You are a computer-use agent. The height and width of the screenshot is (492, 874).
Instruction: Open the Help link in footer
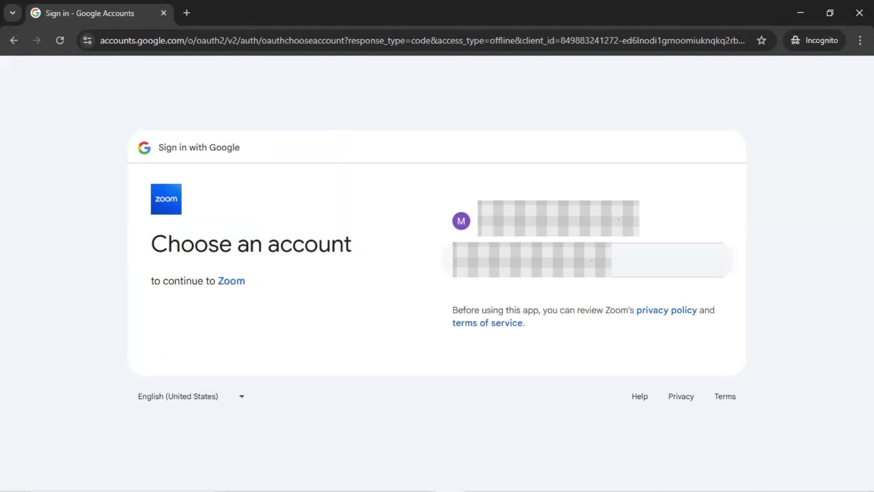(x=639, y=396)
